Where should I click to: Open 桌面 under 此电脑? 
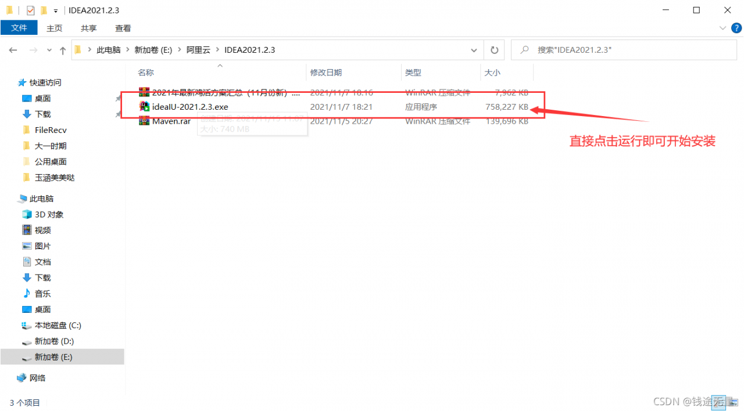[42, 309]
